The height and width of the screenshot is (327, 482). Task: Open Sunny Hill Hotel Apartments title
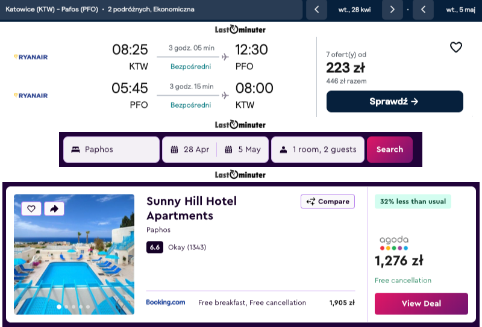(x=192, y=208)
